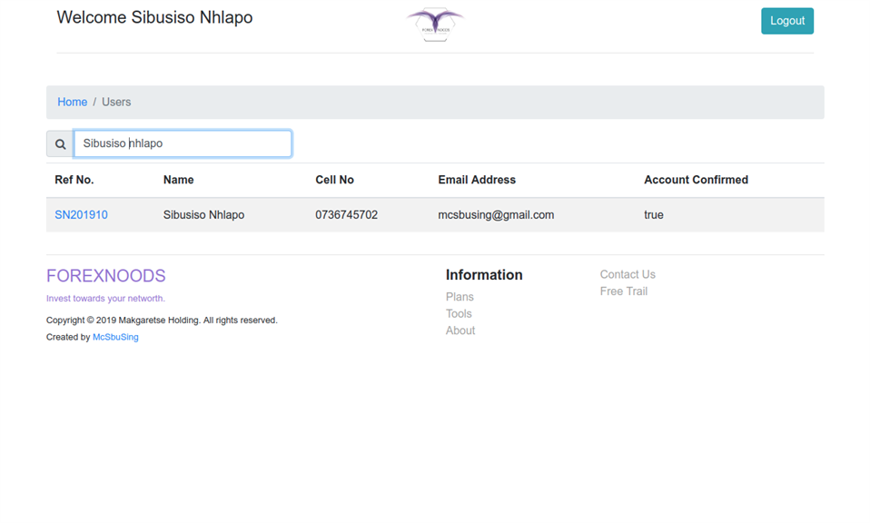The image size is (870, 523).
Task: Click the Name column header
Action: (178, 180)
